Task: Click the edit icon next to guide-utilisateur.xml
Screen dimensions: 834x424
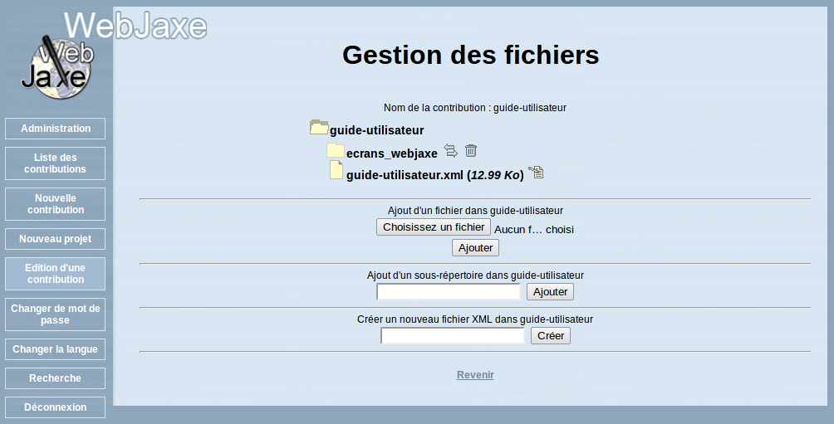Action: [x=536, y=172]
